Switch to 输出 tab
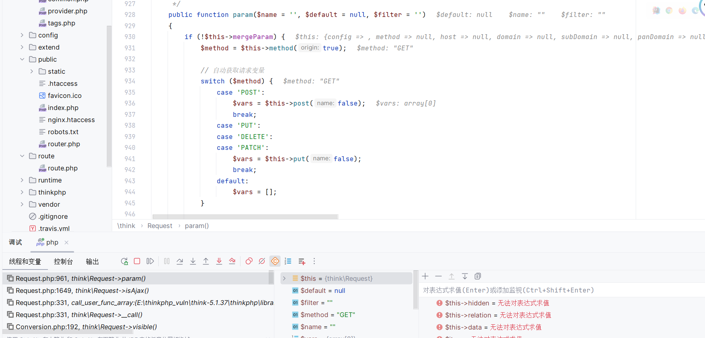The height and width of the screenshot is (338, 705). tap(92, 261)
